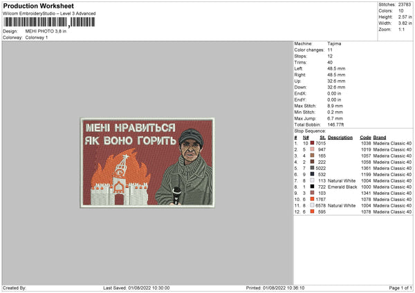Pick the orange swatch with 1767 stitches
Viewport: 415px width, 293px height.
point(313,199)
